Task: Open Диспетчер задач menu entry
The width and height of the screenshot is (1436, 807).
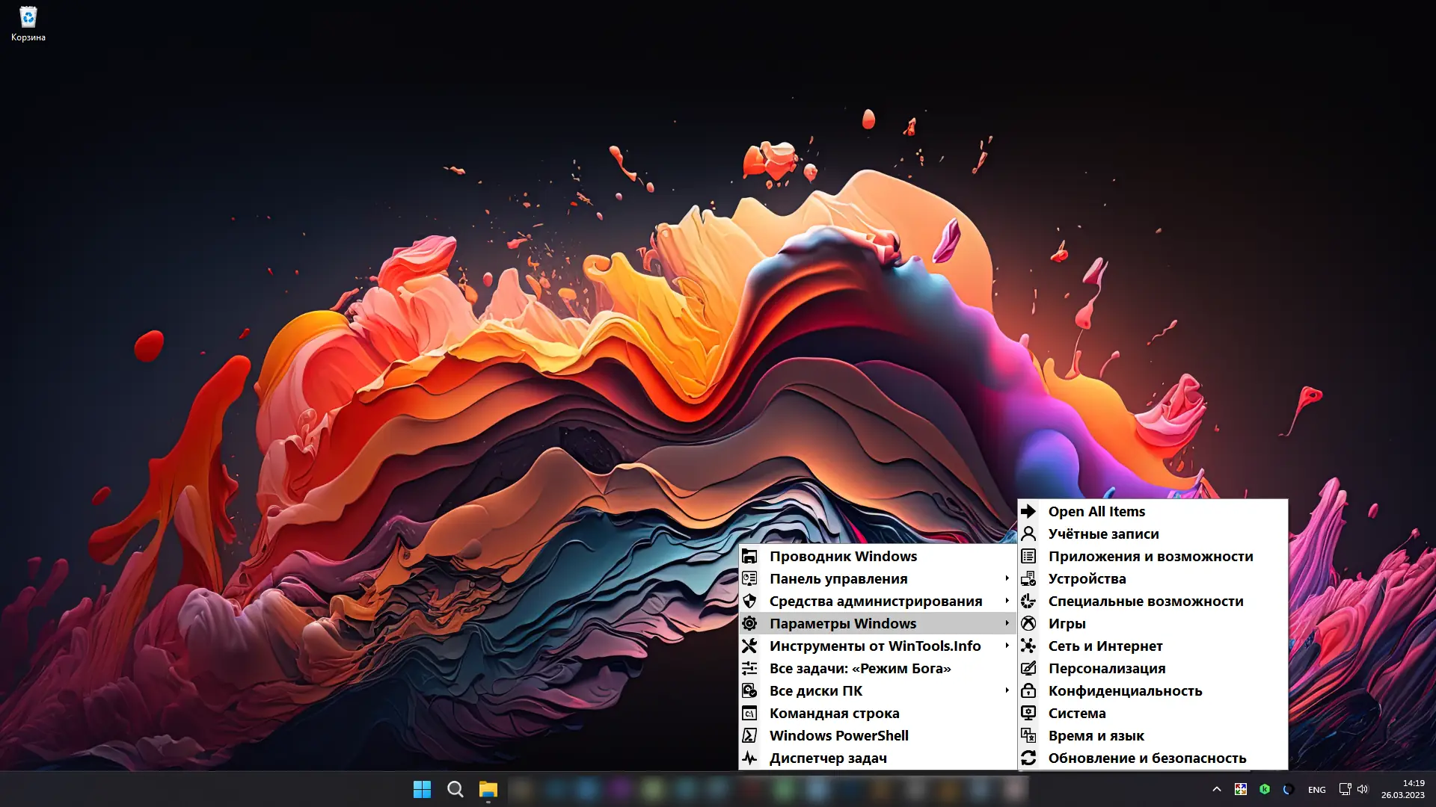Action: (828, 758)
